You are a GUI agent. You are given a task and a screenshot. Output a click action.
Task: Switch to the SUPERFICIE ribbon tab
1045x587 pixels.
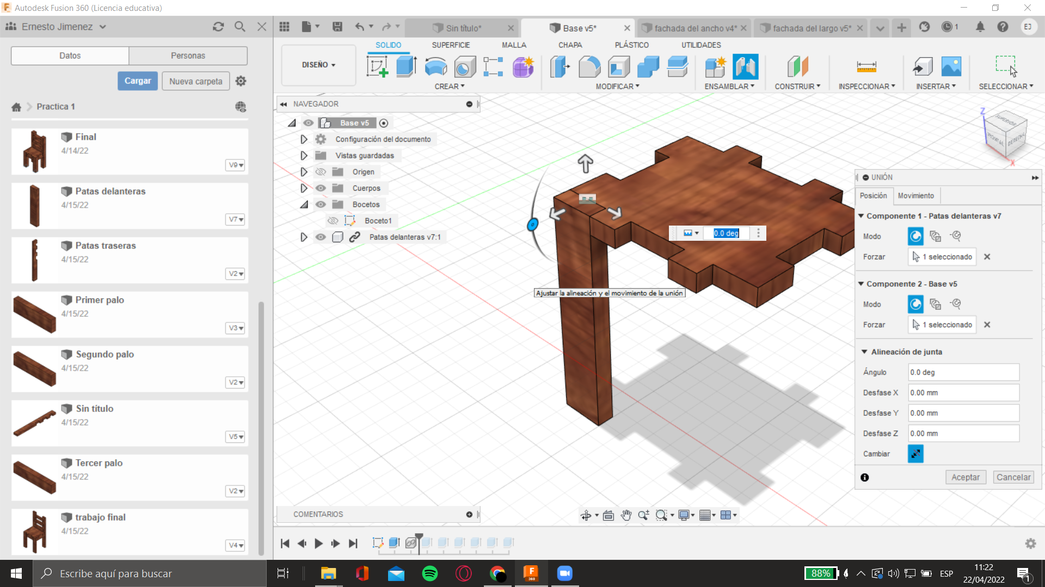pos(451,45)
